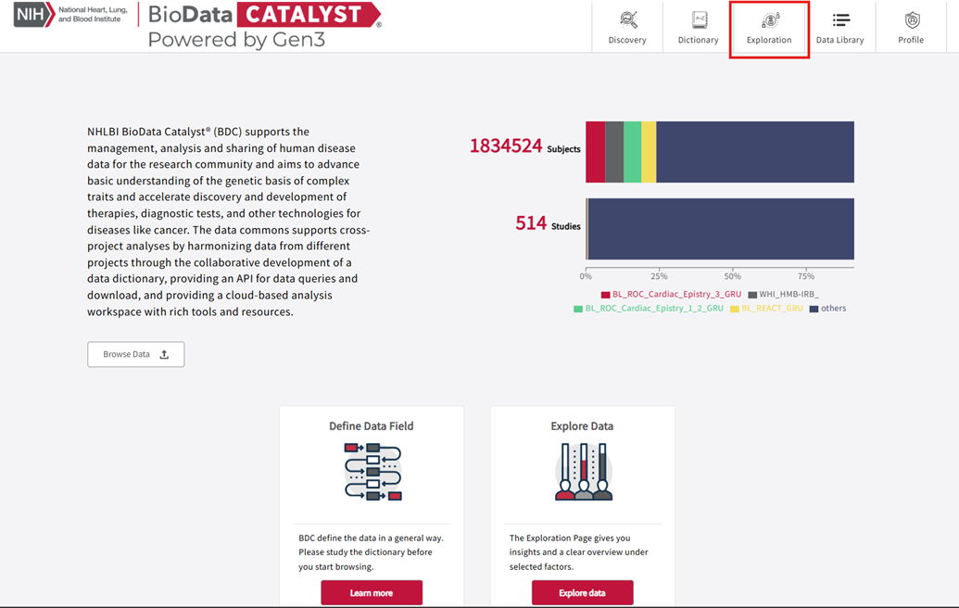This screenshot has width=959, height=608.
Task: Click the Define Data Field flowchart icon
Action: 372,472
